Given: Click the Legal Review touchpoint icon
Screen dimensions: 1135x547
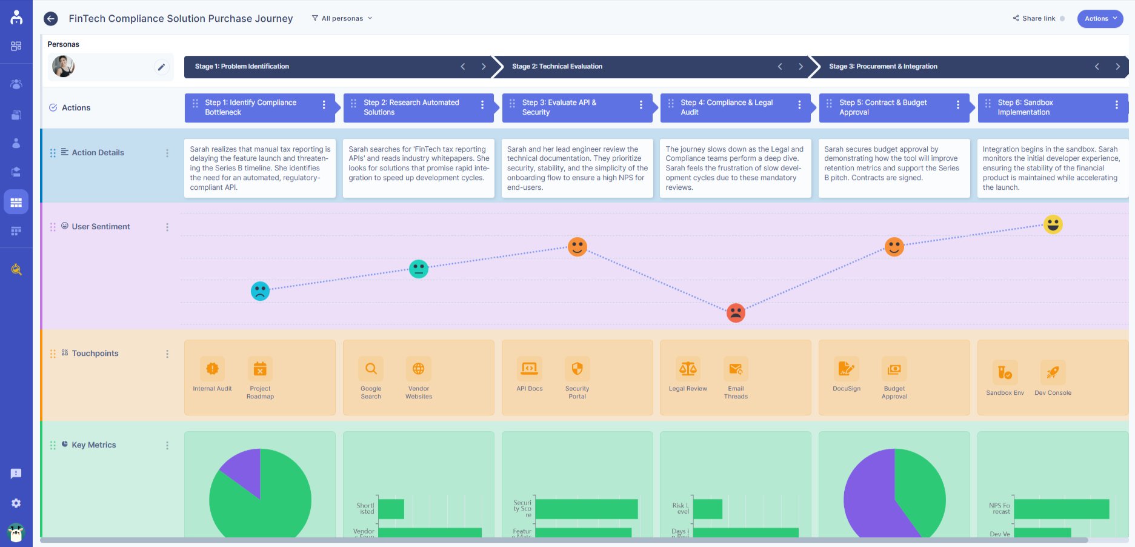Looking at the screenshot, I should coord(688,368).
